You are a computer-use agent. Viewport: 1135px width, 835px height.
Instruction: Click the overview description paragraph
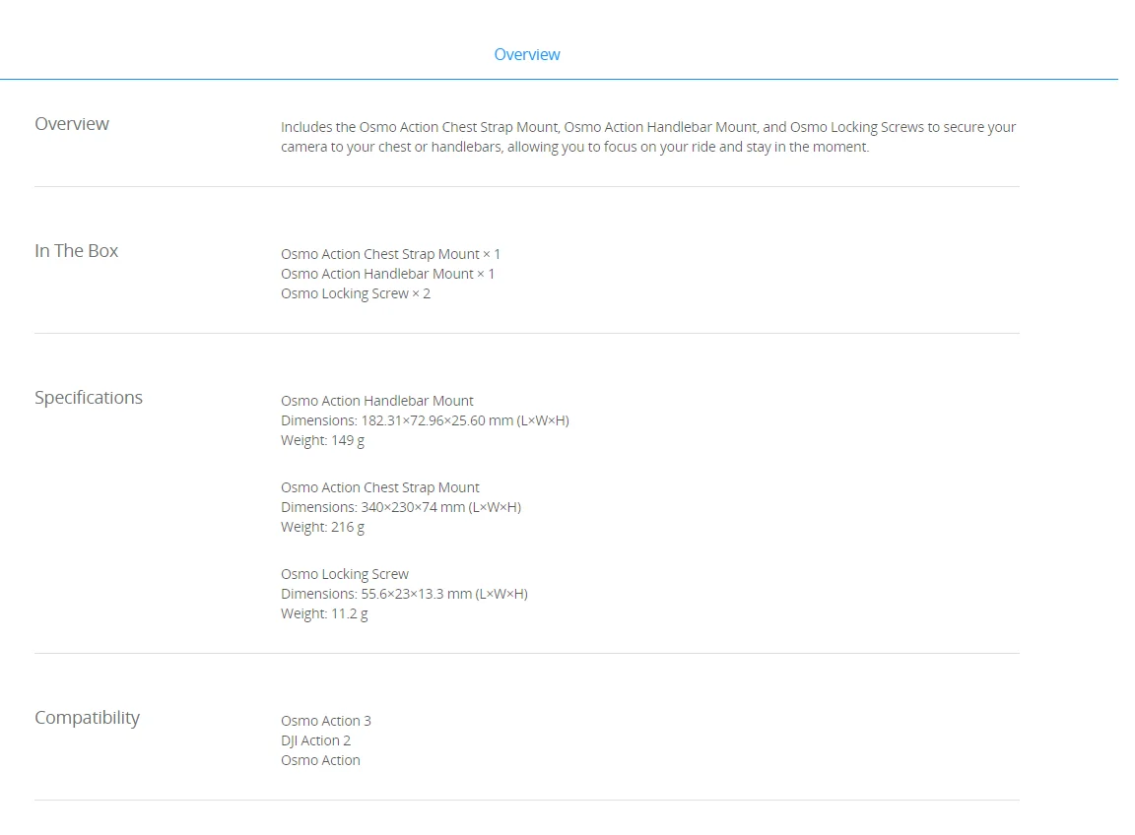click(648, 137)
